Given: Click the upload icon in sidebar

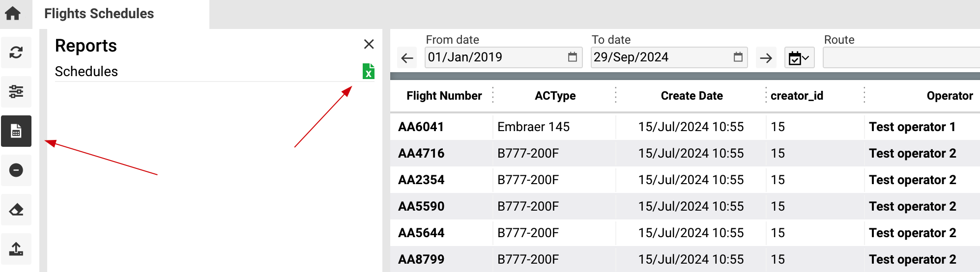Looking at the screenshot, I should [16, 249].
